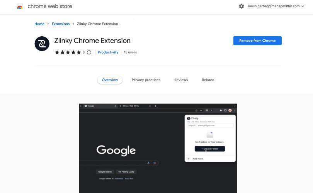Select the Overview tab
The height and width of the screenshot is (193, 313).
pyautogui.click(x=110, y=80)
